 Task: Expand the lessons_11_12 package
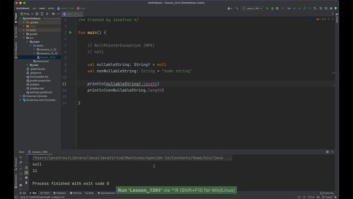pos(34,54)
